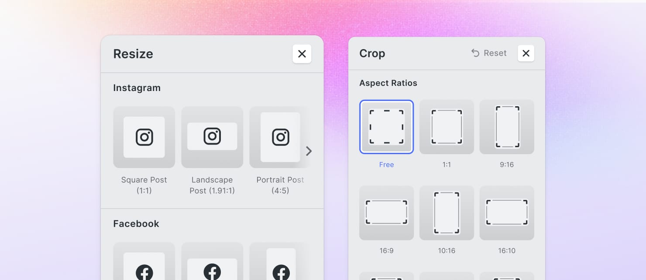Choose the second Facebook preset thumbnail
This screenshot has height=280, width=646.
point(212,261)
